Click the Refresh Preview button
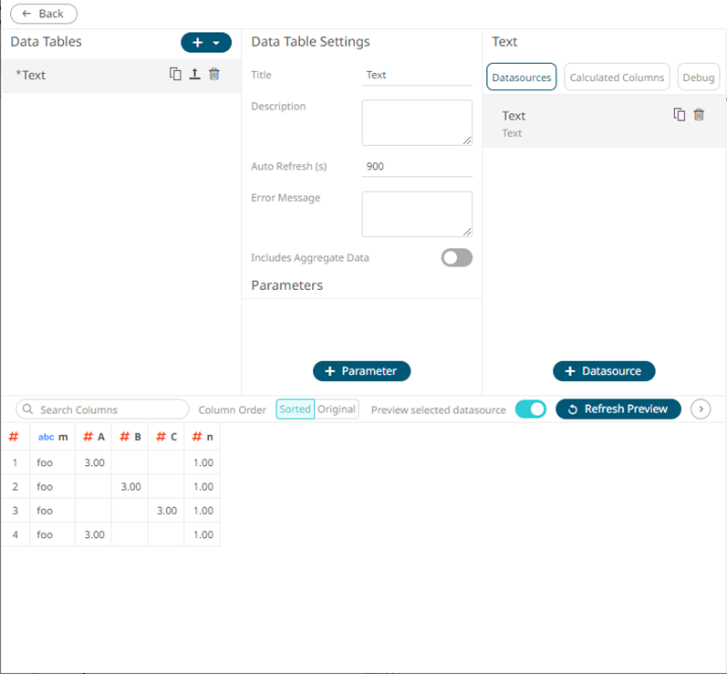The height and width of the screenshot is (674, 727). (x=618, y=410)
